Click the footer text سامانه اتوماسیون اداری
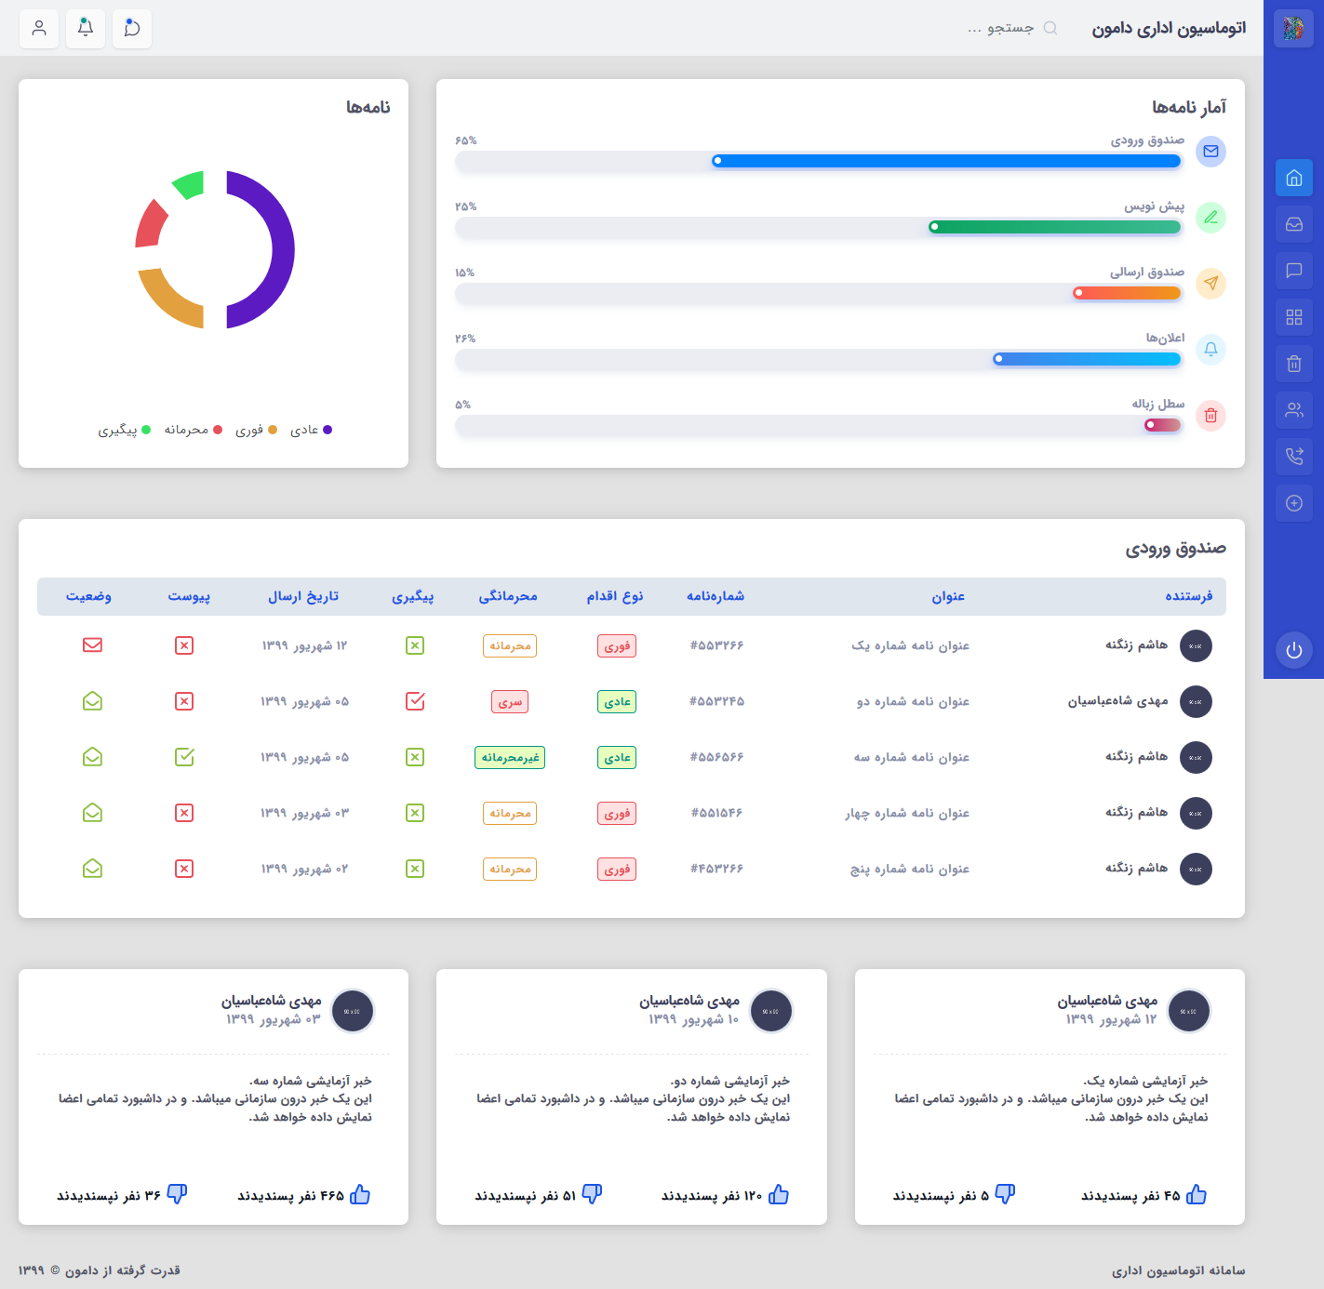Viewport: 1324px width, 1289px height. 1178,1270
